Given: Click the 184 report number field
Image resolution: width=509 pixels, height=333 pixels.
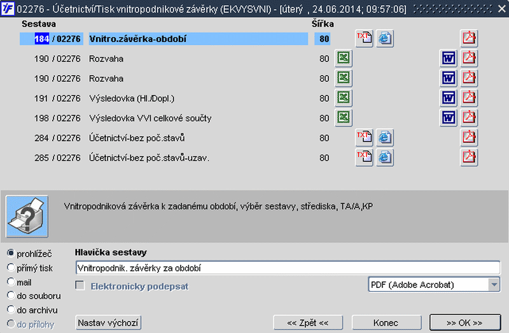Looking at the screenshot, I should tap(41, 39).
